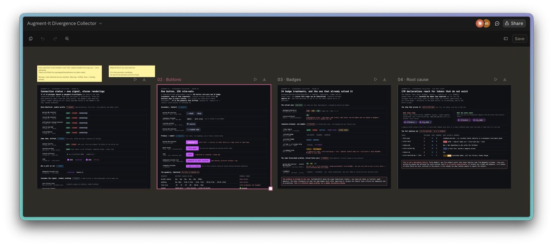
Task: Open the pages/copy icon in the toolbar
Action: pyautogui.click(x=31, y=39)
